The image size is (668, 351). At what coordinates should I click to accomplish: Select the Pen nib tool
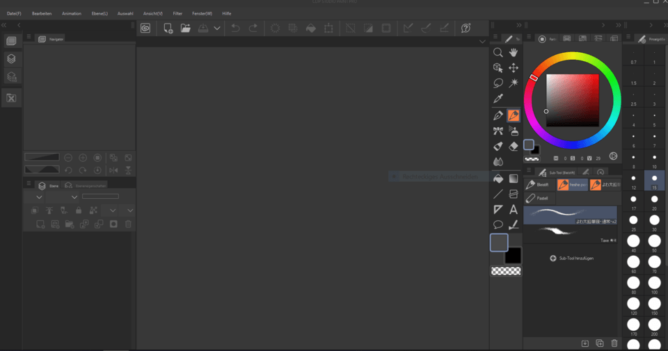pyautogui.click(x=498, y=115)
